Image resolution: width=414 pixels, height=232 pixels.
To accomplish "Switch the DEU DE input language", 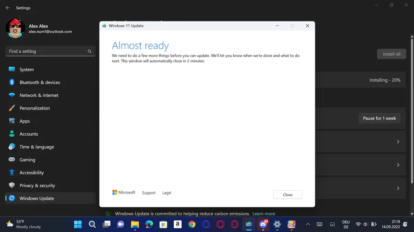I will 346,224.
